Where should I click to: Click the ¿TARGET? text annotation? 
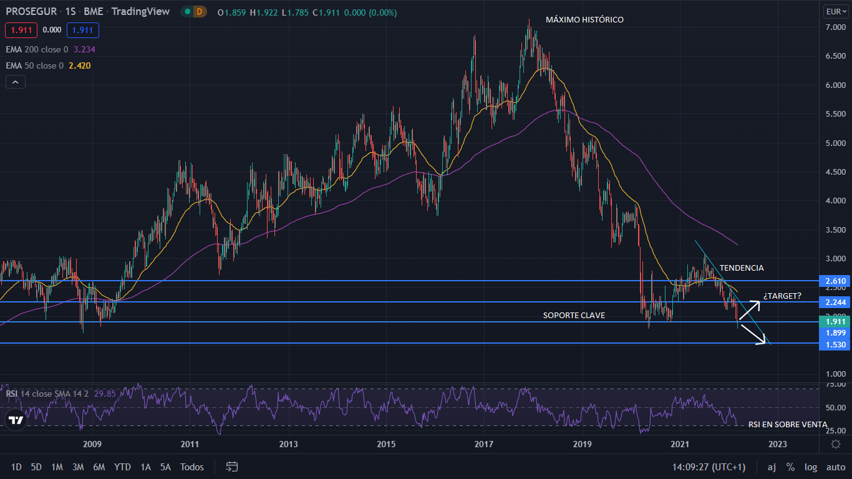(x=782, y=296)
